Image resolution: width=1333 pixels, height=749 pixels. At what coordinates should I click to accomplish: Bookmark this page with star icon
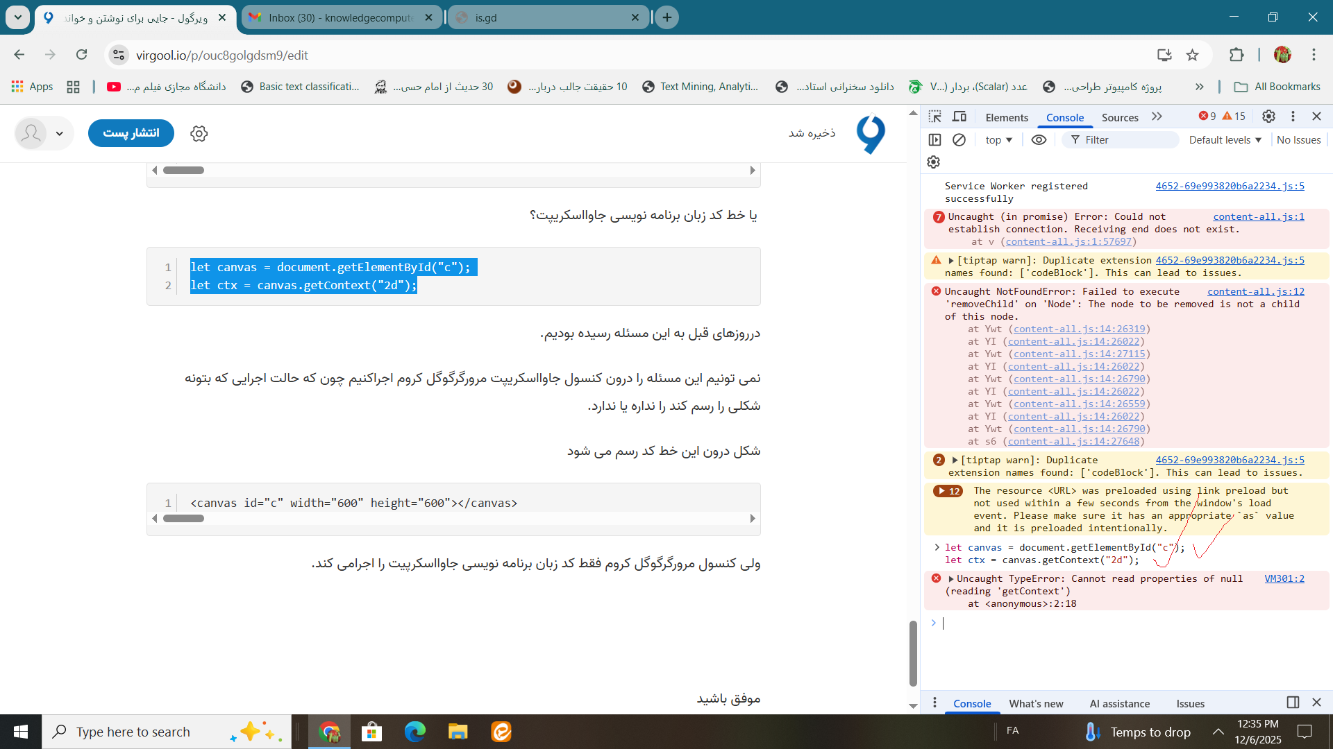click(x=1192, y=55)
